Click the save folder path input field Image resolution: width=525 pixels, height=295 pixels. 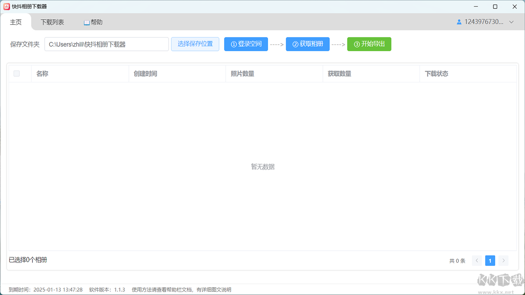coord(107,44)
